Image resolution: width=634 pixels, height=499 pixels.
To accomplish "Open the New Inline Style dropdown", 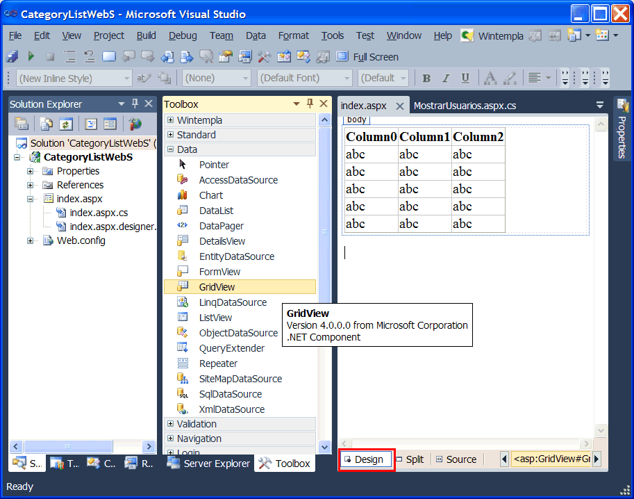I will (127, 78).
